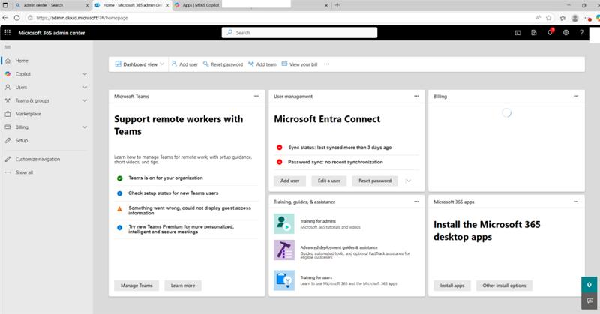Click Add team in the top toolbar

[262, 64]
